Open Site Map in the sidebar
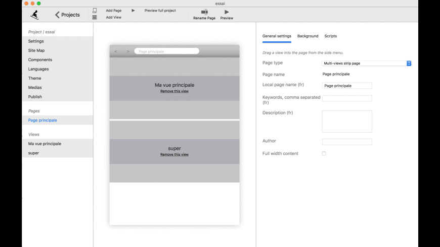 36,50
